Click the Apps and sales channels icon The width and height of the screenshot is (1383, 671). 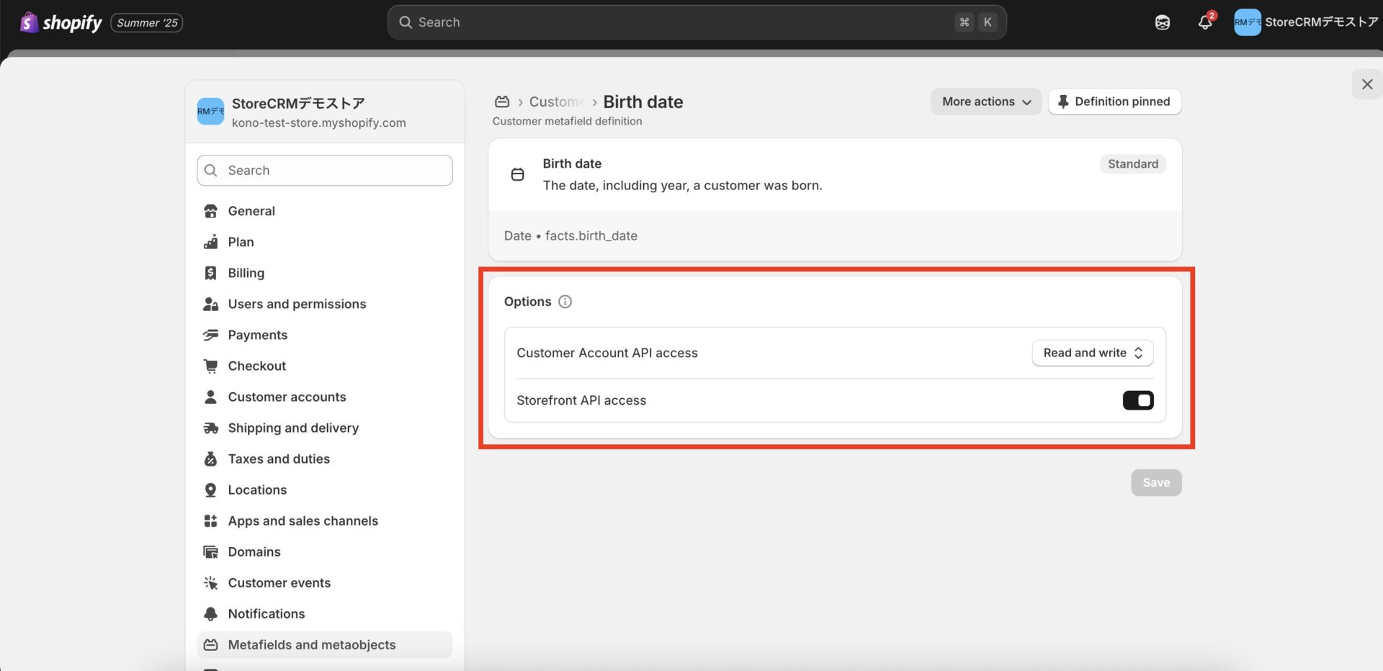pos(210,521)
